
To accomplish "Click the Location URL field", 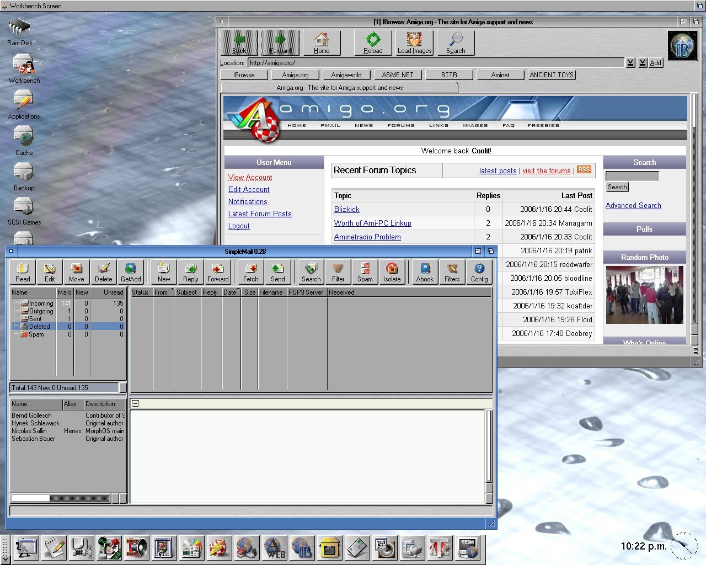I will pyautogui.click(x=435, y=63).
